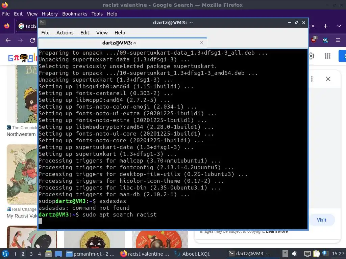Switch to virtual desktop 3
346x259 pixels.
[x=31, y=254]
